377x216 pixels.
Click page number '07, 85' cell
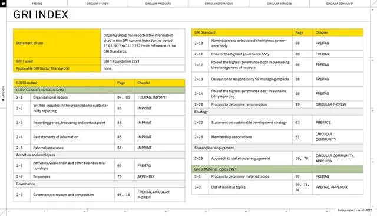tap(124, 97)
